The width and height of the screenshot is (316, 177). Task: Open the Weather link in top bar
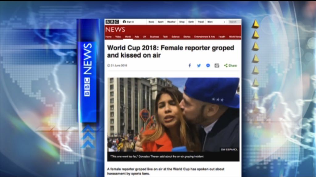171,22
